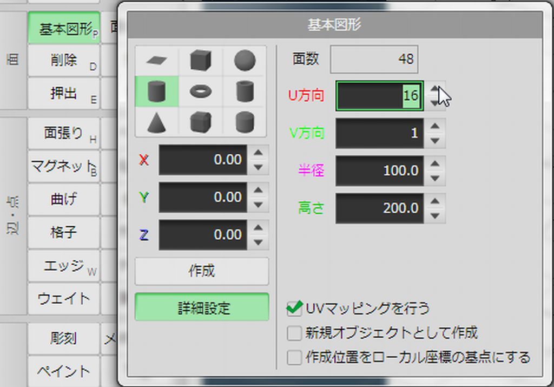
Task: Enable UVマッピングを行う checkbox
Action: 294,308
